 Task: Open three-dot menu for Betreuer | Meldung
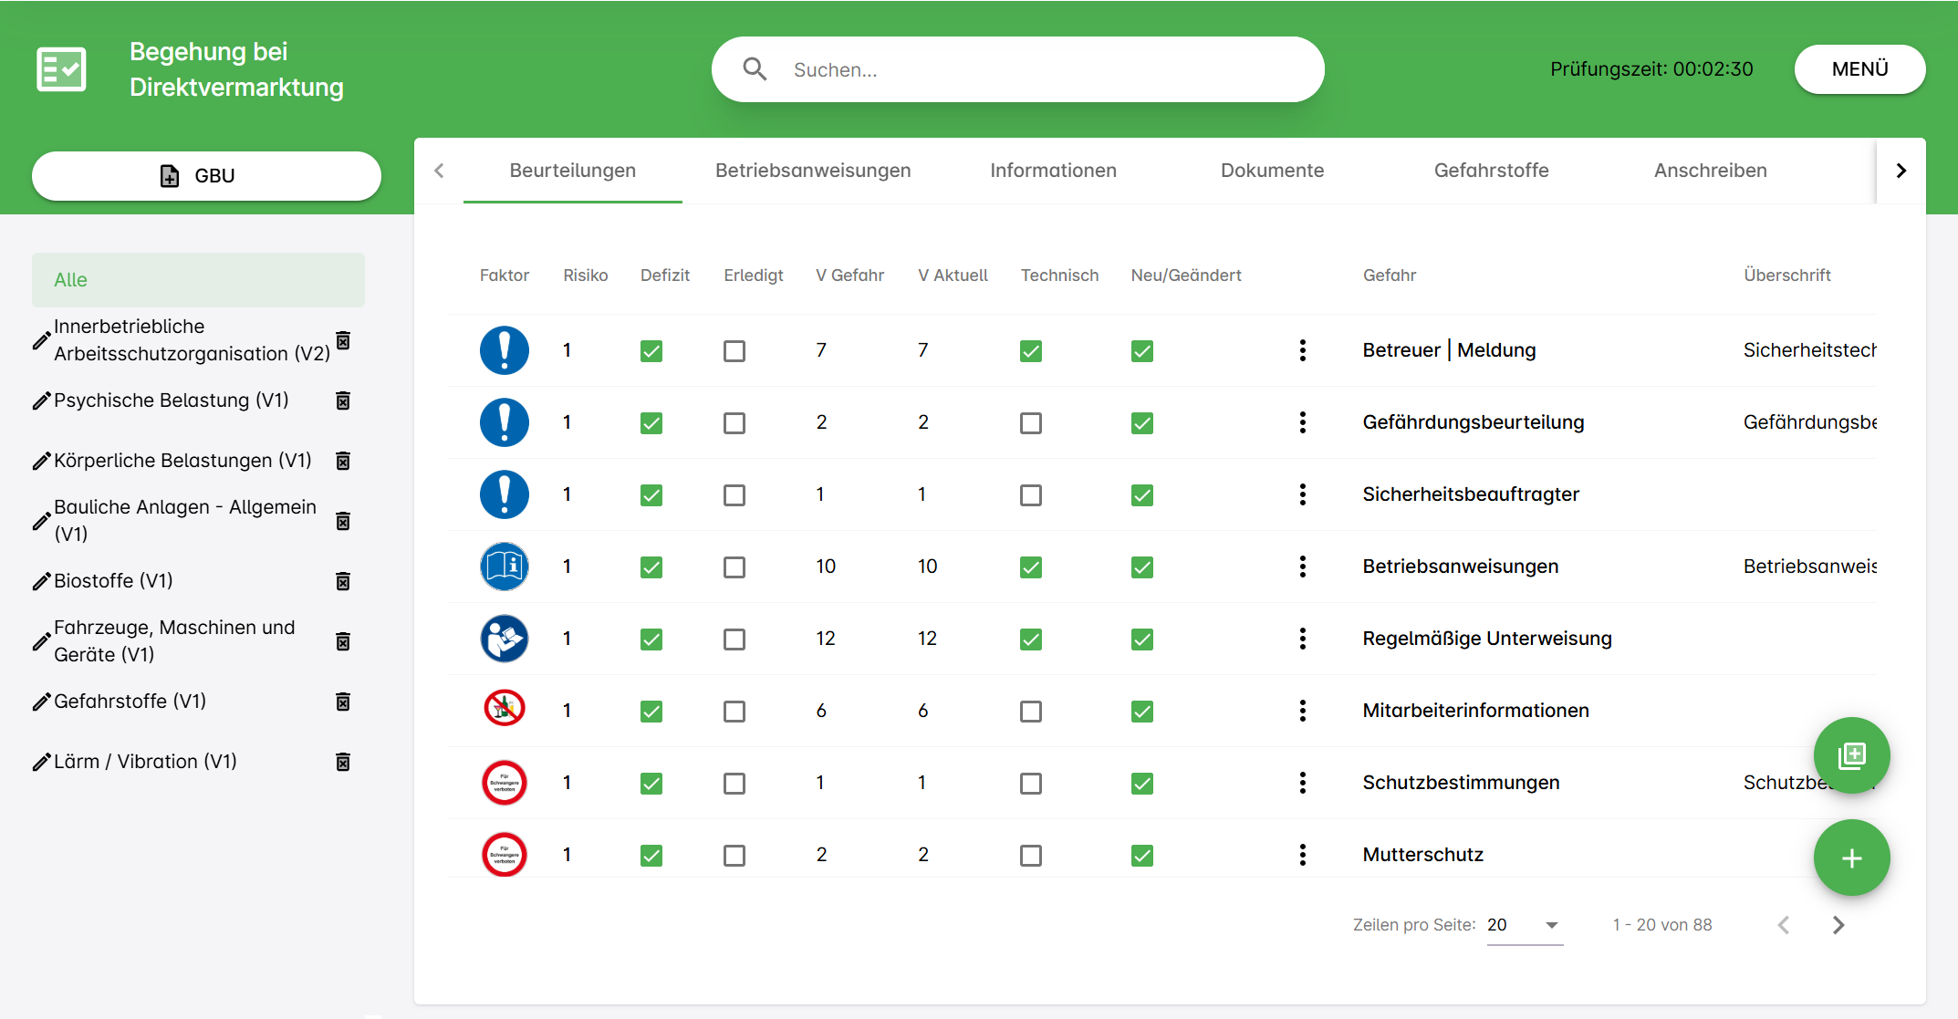[1302, 350]
